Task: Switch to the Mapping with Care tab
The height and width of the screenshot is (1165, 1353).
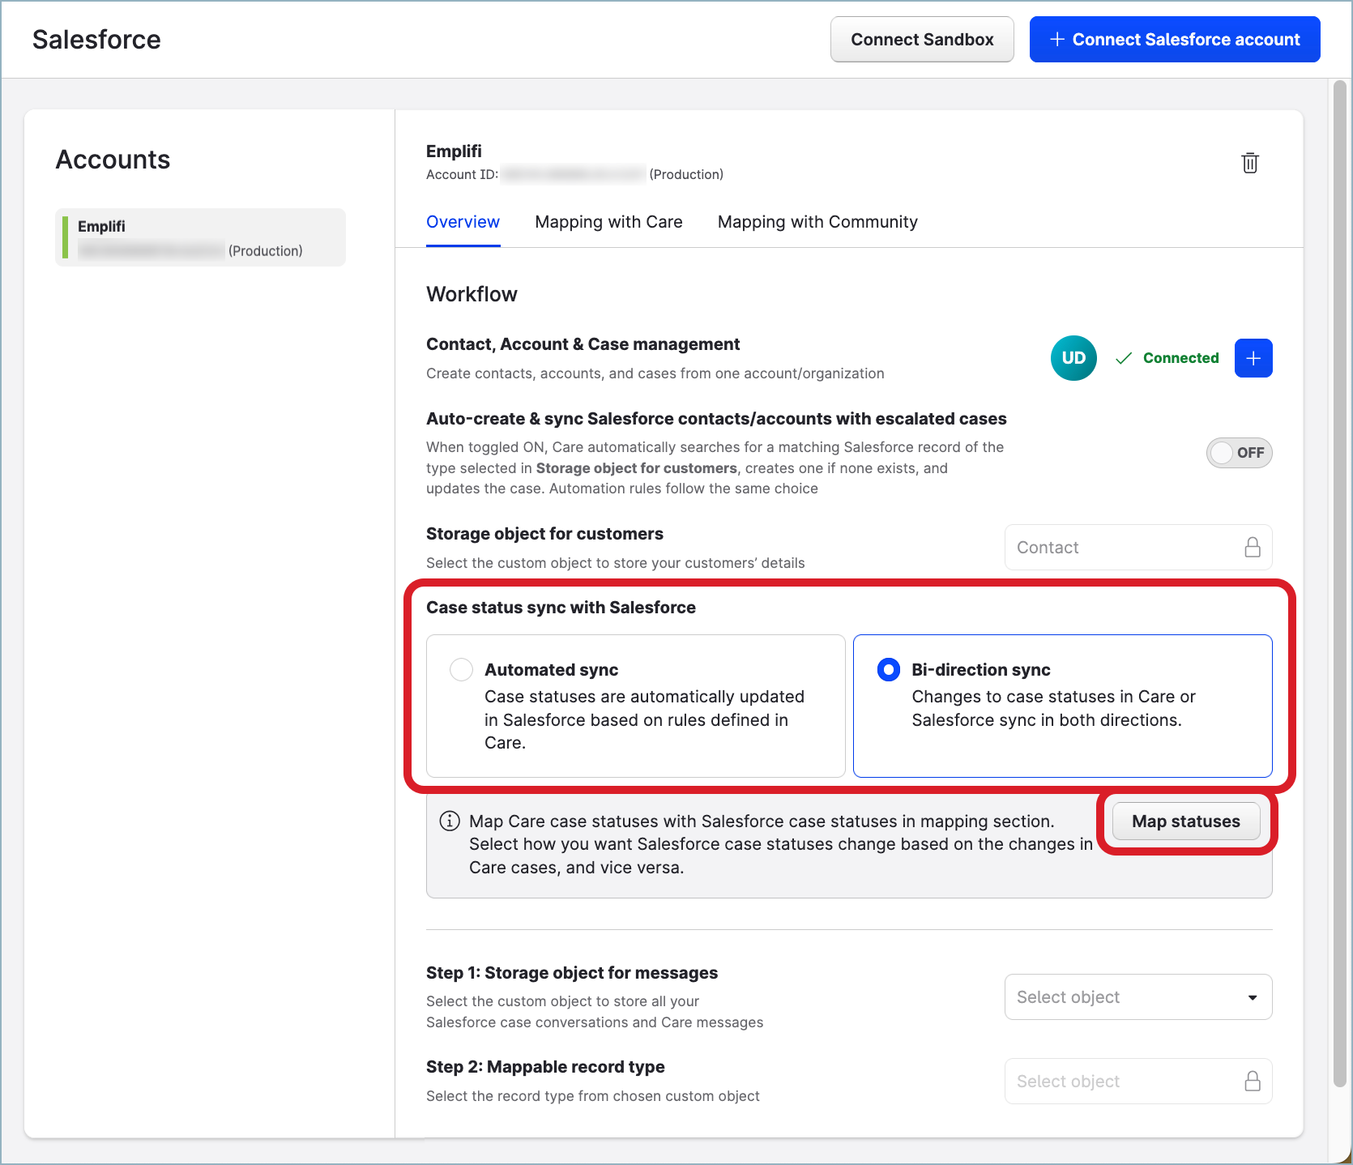Action: tap(608, 222)
